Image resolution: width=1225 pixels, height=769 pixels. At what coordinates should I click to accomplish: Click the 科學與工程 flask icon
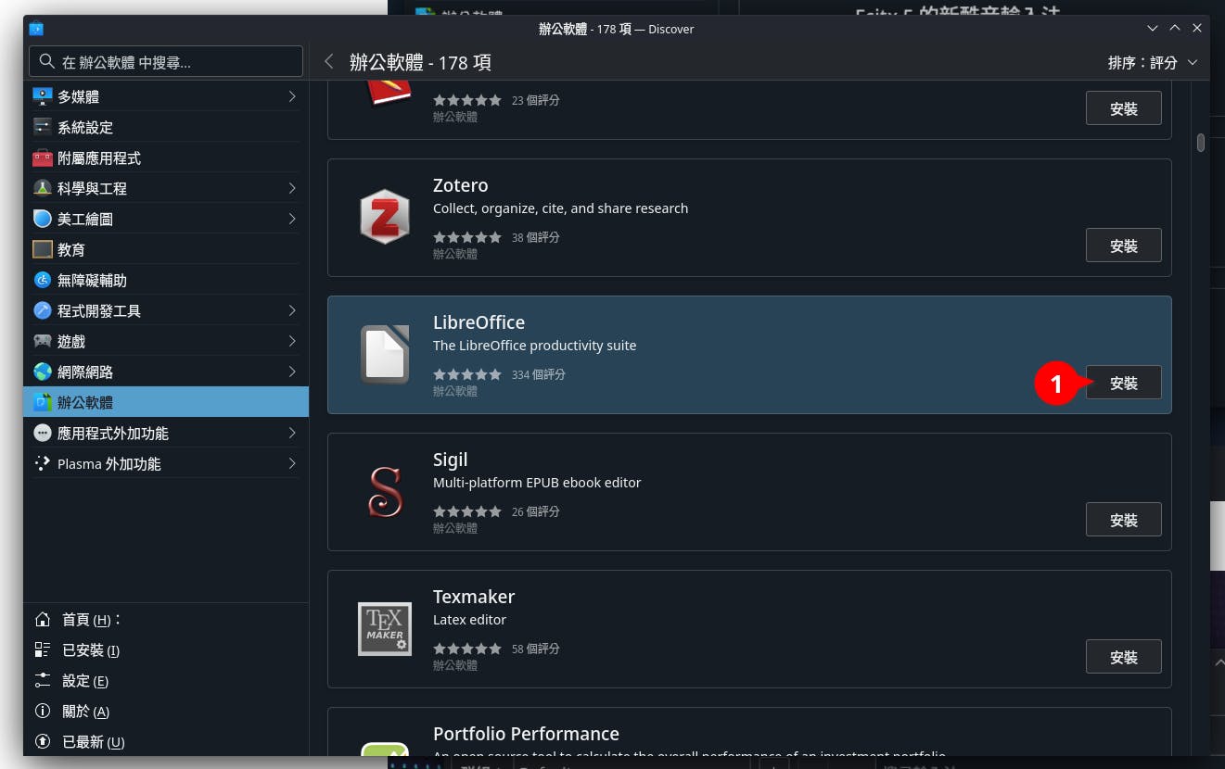[x=43, y=188]
